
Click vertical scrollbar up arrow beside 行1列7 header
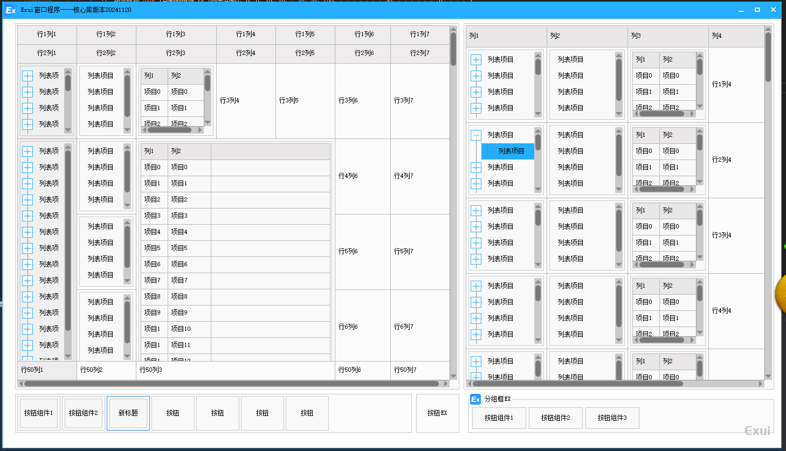tap(453, 29)
